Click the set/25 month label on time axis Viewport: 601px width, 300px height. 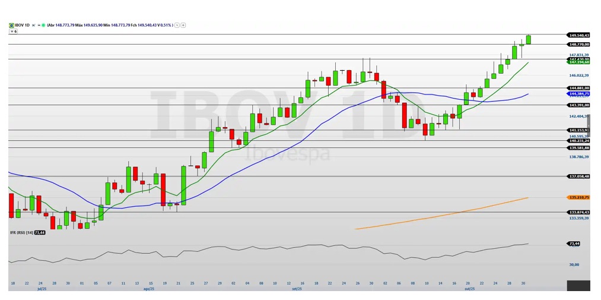pos(297,289)
